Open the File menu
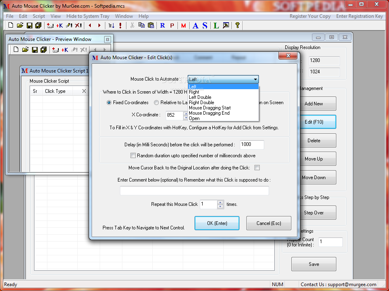389x291 pixels. [10, 16]
